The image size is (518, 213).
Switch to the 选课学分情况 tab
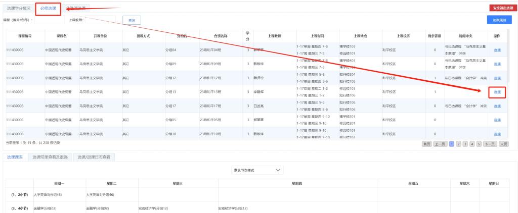19,8
